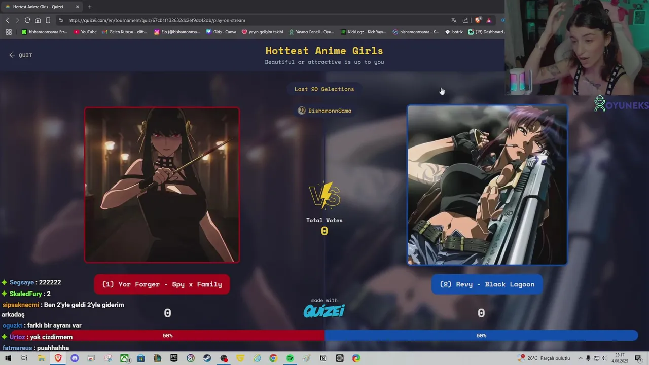The height and width of the screenshot is (365, 649).
Task: Open Microsoft Store from the taskbar
Action: [141, 358]
